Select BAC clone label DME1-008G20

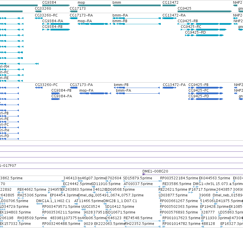click(x=155, y=171)
